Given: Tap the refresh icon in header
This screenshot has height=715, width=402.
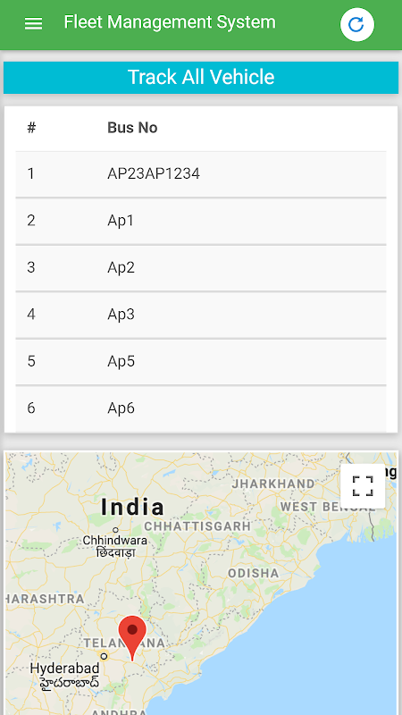Looking at the screenshot, I should pyautogui.click(x=356, y=25).
